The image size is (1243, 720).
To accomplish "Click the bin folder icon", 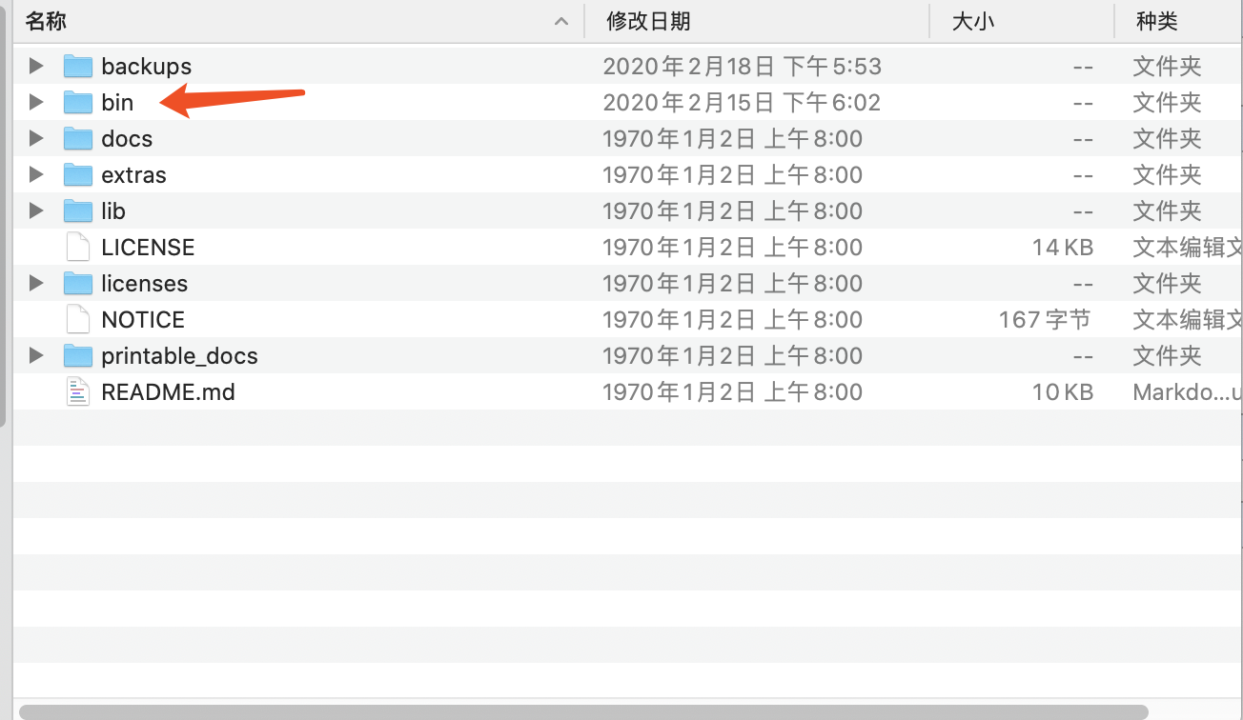I will [77, 102].
